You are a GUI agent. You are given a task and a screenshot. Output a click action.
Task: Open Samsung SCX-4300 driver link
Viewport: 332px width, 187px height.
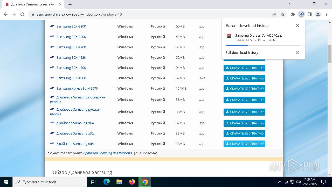tap(71, 68)
